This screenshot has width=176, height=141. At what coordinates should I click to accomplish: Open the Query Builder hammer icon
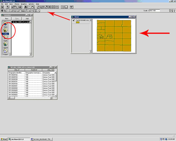click(x=33, y=7)
